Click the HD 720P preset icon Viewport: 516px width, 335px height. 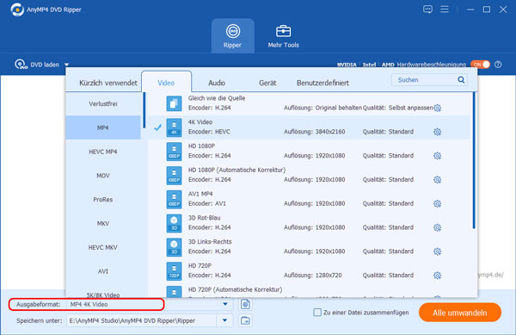click(174, 271)
